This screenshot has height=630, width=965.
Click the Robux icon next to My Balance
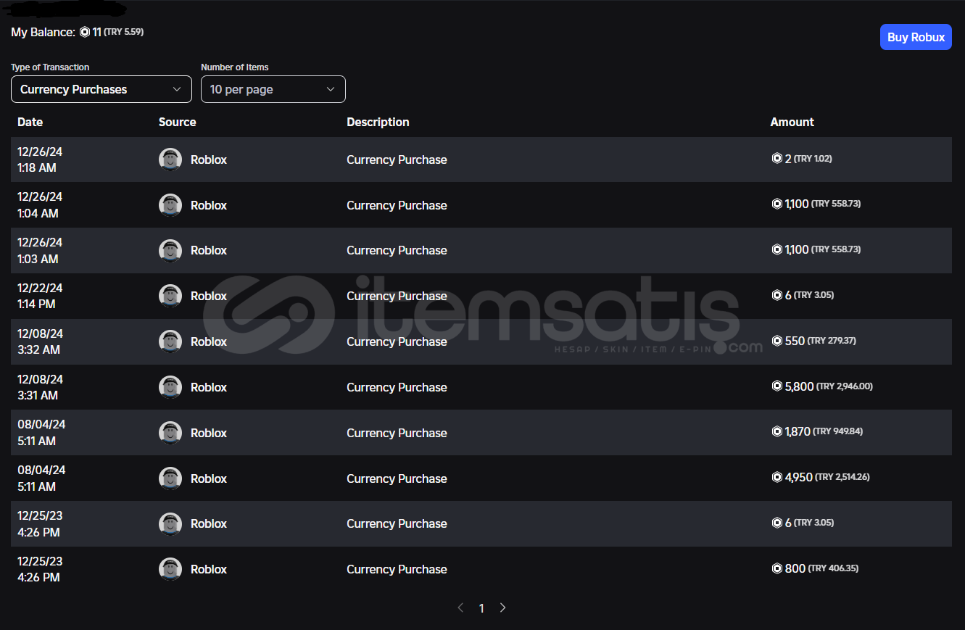[x=85, y=33]
